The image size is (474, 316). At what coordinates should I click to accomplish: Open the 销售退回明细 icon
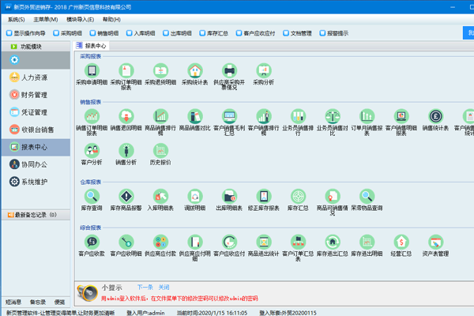(x=126, y=116)
